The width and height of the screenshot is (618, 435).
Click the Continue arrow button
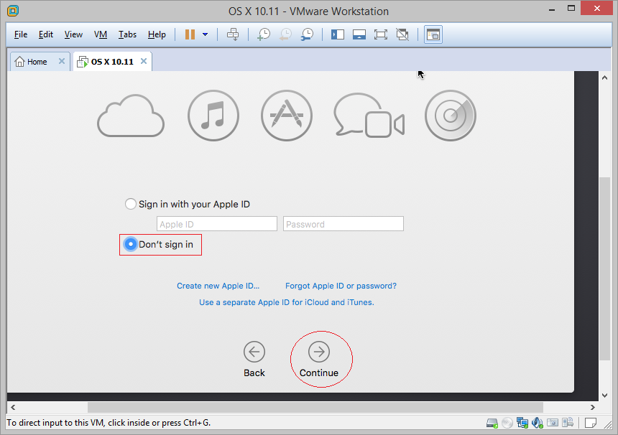[319, 352]
